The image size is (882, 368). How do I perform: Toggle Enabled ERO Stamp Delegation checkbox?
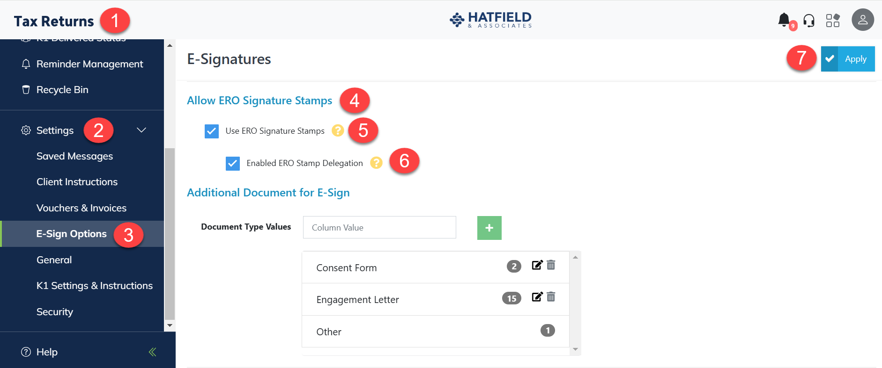(233, 163)
